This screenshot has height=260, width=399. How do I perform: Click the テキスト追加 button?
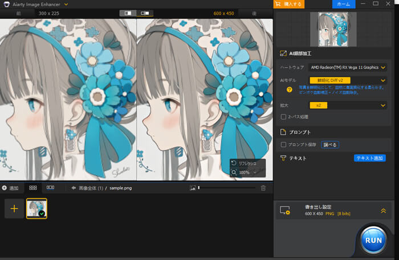pos(369,158)
